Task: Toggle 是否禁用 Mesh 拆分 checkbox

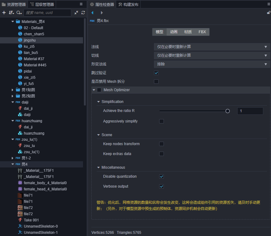Action: point(156,82)
